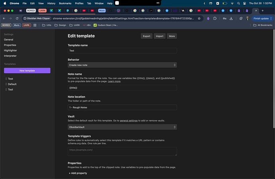Open the Bookmarks menu
This screenshot has height=179, width=275.
65,3
